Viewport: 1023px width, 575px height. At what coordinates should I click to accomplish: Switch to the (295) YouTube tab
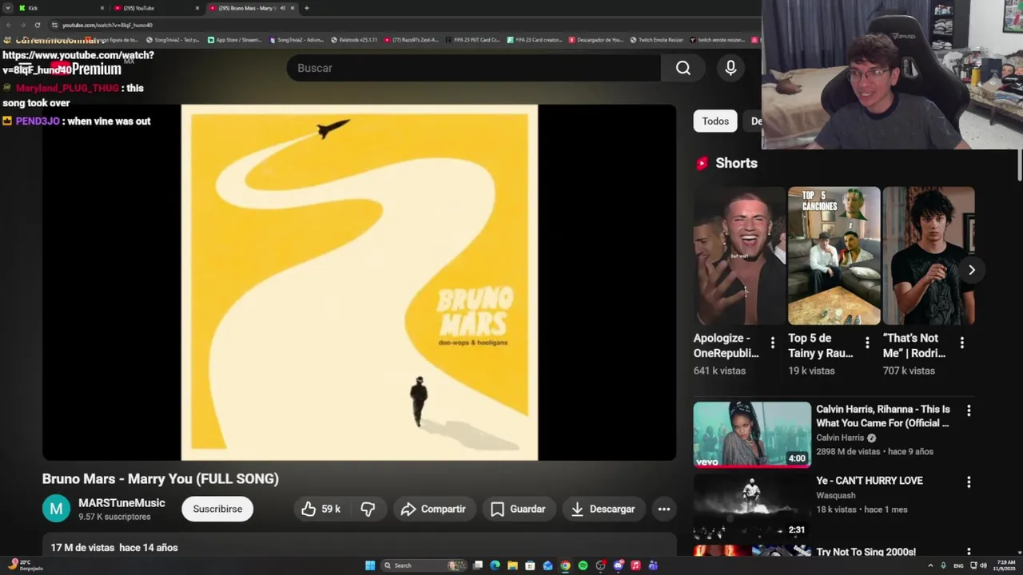(156, 8)
